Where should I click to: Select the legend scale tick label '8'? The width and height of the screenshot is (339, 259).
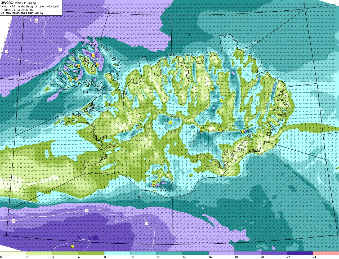coord(105,257)
